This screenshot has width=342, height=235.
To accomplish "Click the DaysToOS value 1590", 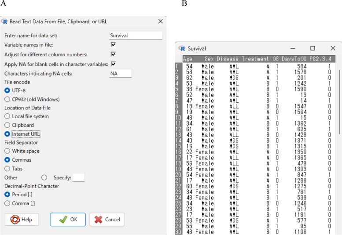I will (301, 89).
